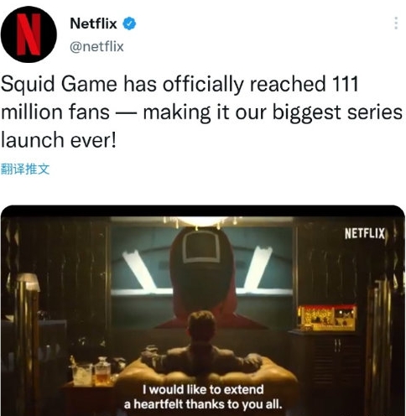Open the tweet body text
This screenshot has width=406, height=416.
[202, 112]
